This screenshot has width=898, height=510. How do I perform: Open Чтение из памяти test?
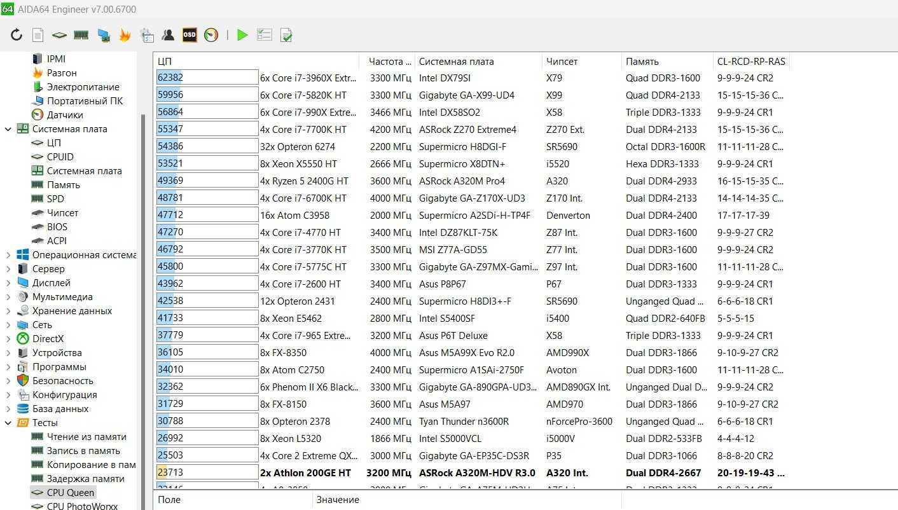(86, 436)
